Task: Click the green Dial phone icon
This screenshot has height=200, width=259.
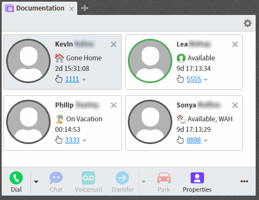Action: click(16, 178)
